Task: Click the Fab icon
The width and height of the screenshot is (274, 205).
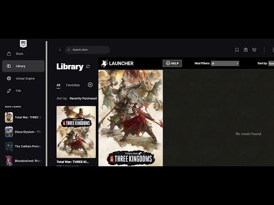Action: (x=9, y=91)
